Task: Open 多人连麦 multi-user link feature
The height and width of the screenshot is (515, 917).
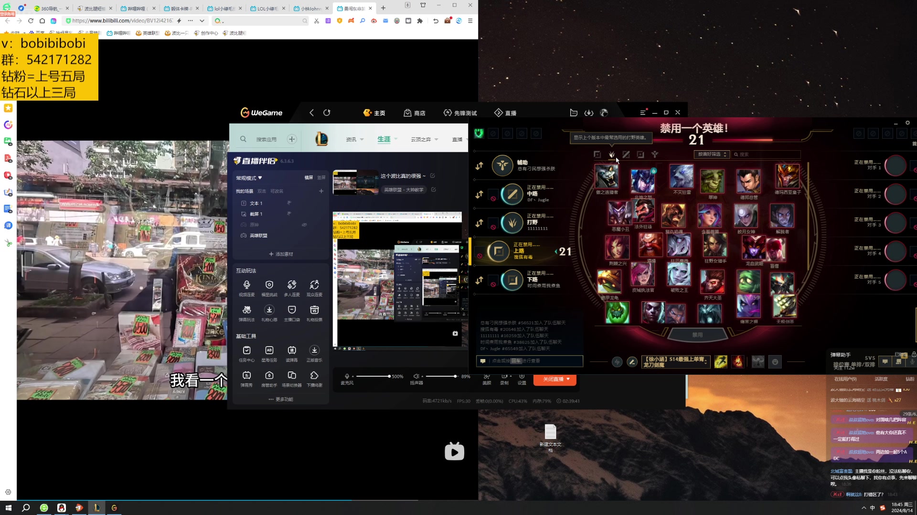Action: pyautogui.click(x=292, y=288)
